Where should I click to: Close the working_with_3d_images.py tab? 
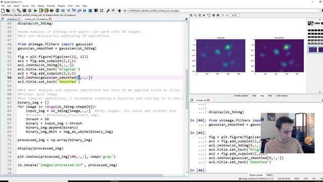pos(50,19)
